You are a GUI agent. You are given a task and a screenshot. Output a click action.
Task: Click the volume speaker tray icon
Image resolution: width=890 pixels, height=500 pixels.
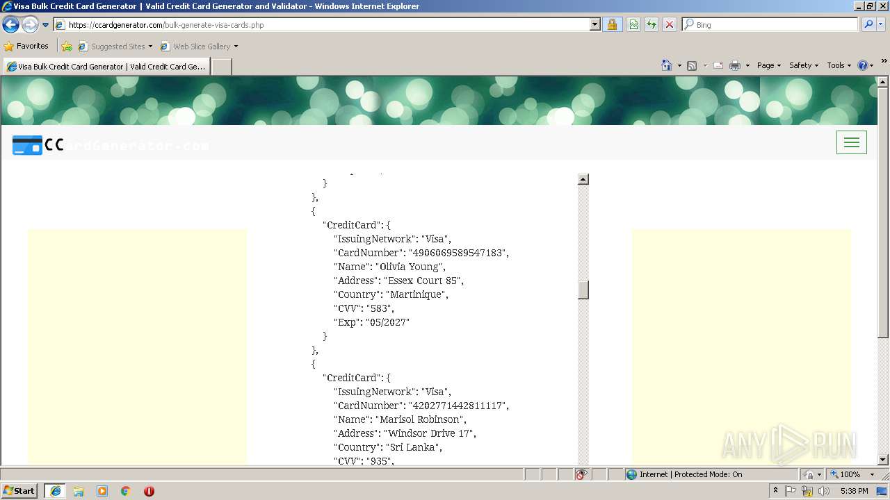tap(824, 491)
